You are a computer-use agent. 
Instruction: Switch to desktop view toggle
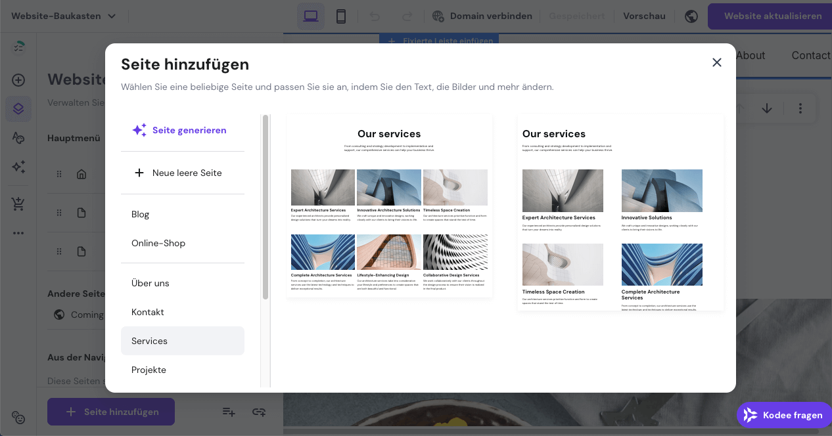tap(310, 16)
